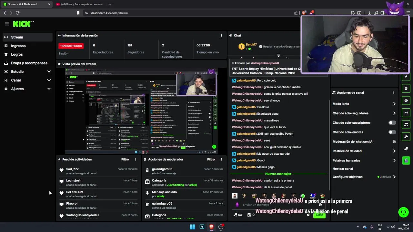Image resolution: width=413 pixels, height=232 pixels.
Task: Open Chat de solo-seguidores options chevron
Action: [x=394, y=113]
